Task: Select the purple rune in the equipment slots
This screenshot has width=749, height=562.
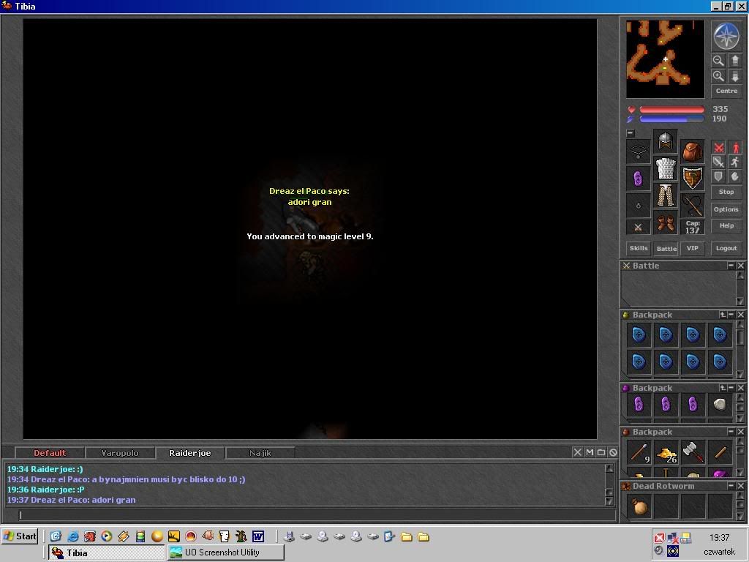Action: 638,179
